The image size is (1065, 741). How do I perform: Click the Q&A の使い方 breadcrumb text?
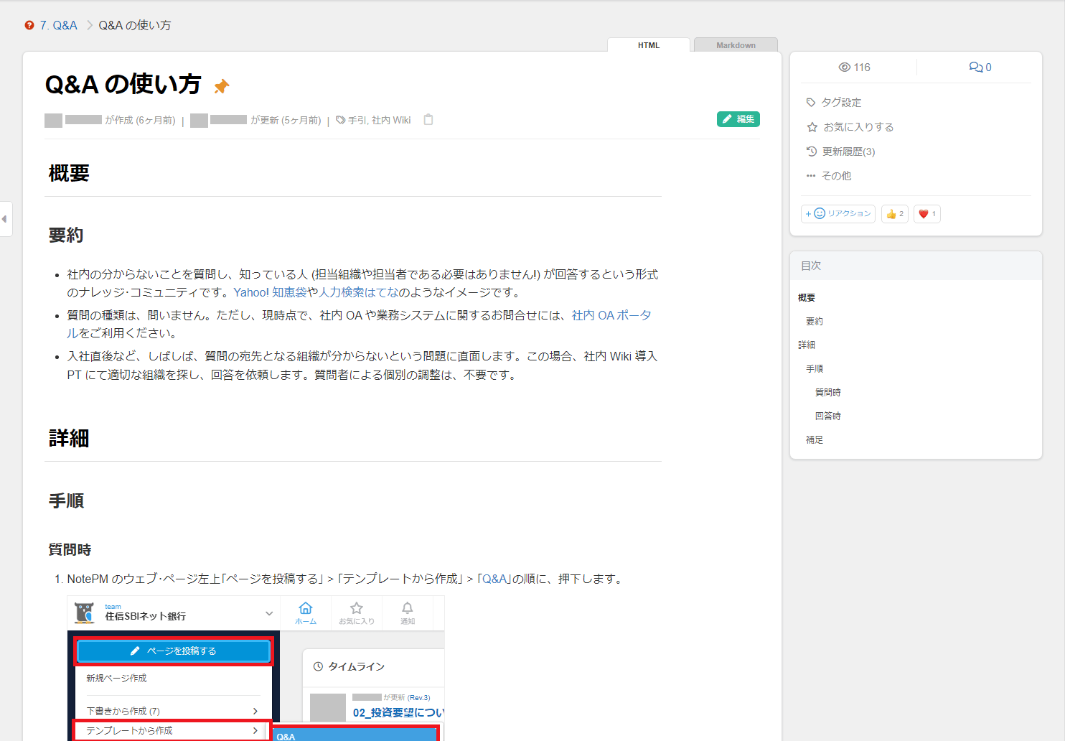(x=135, y=25)
